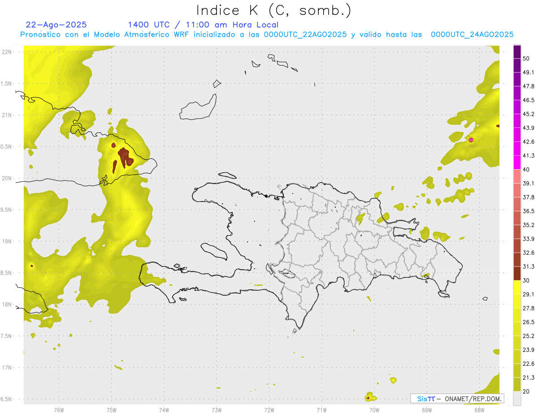The height and width of the screenshot is (416, 538).
Task: Click the '18N' latitude label
Action: click(7, 305)
